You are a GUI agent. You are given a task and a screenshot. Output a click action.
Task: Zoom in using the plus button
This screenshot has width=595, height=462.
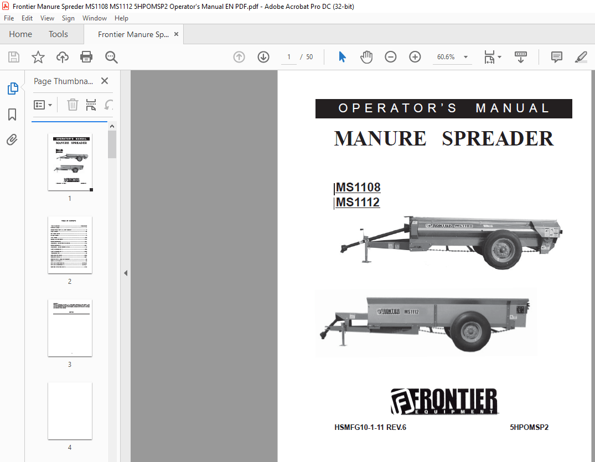coord(415,56)
